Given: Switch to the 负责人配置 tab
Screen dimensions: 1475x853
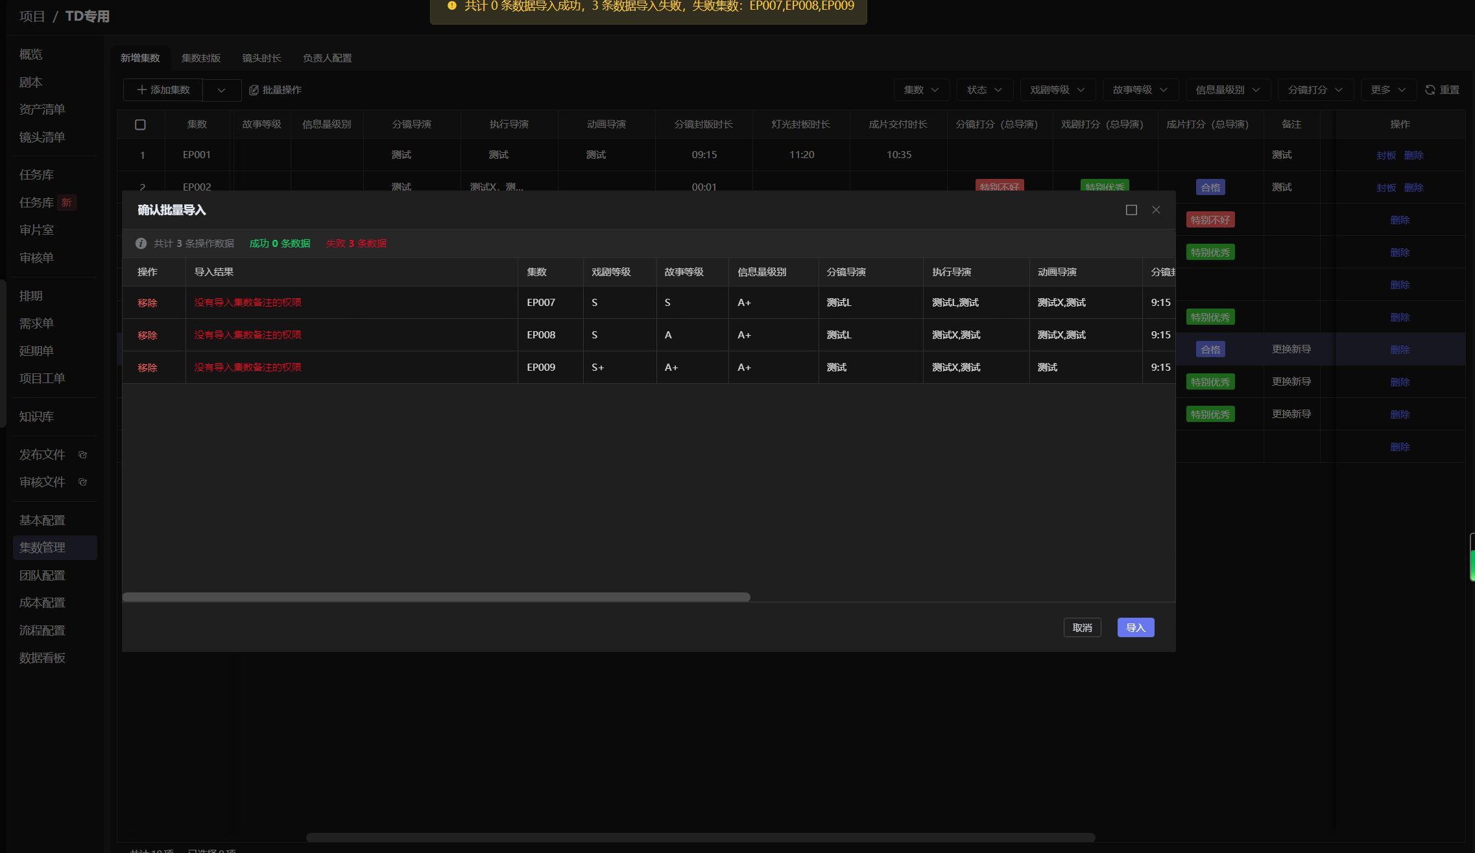Looking at the screenshot, I should coord(328,58).
